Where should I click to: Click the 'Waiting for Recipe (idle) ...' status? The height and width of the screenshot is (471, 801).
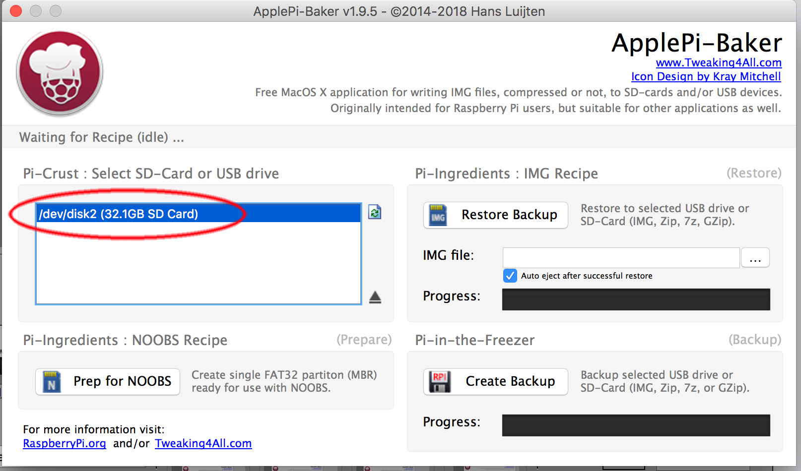click(102, 137)
